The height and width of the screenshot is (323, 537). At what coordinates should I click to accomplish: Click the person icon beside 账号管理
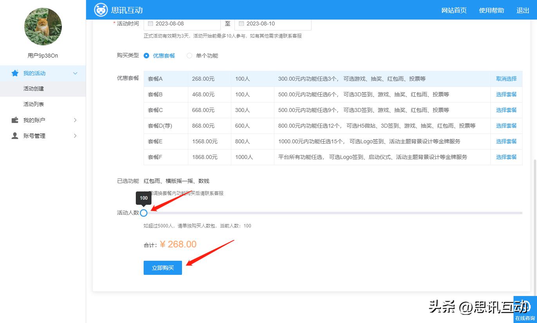tap(15, 136)
